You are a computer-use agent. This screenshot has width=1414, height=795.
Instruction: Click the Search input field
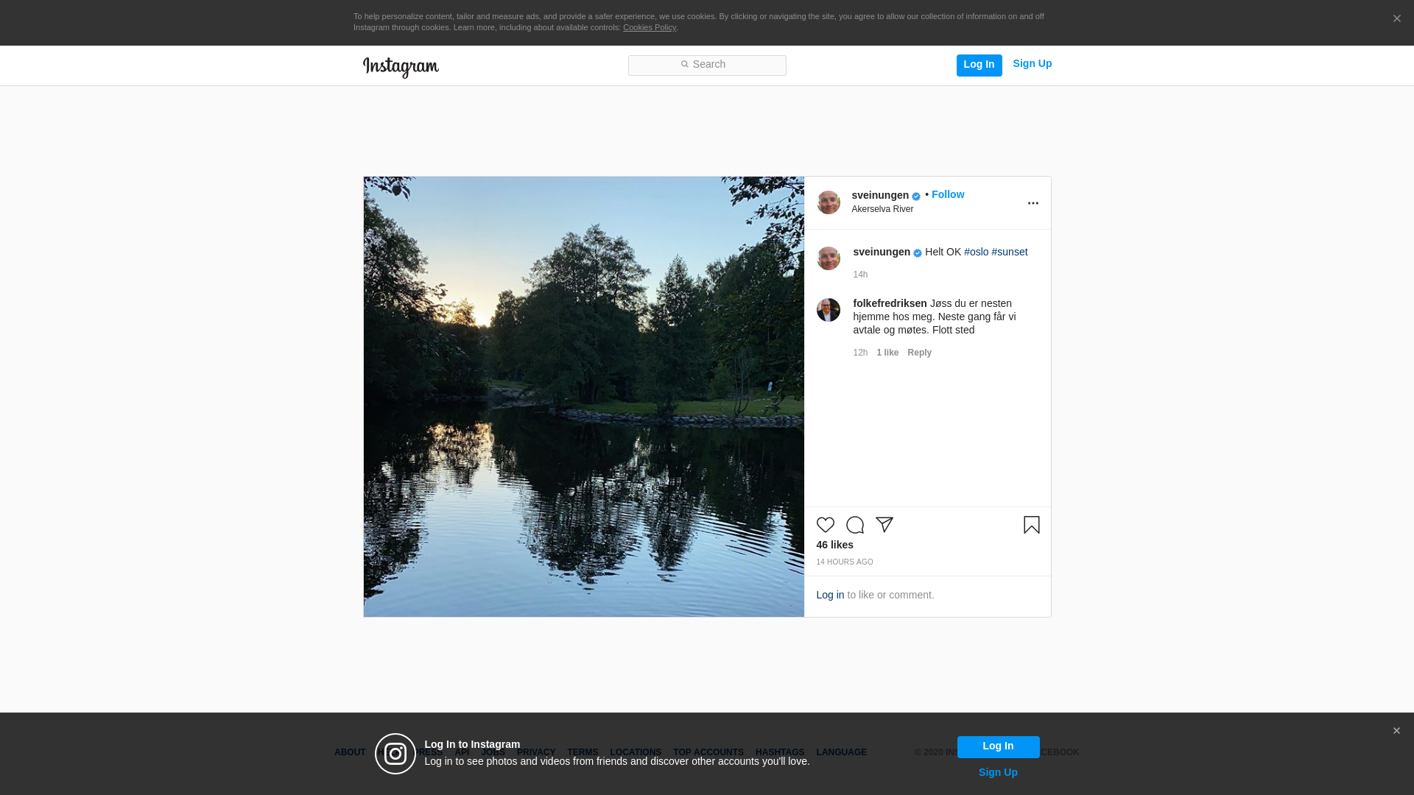707,66
